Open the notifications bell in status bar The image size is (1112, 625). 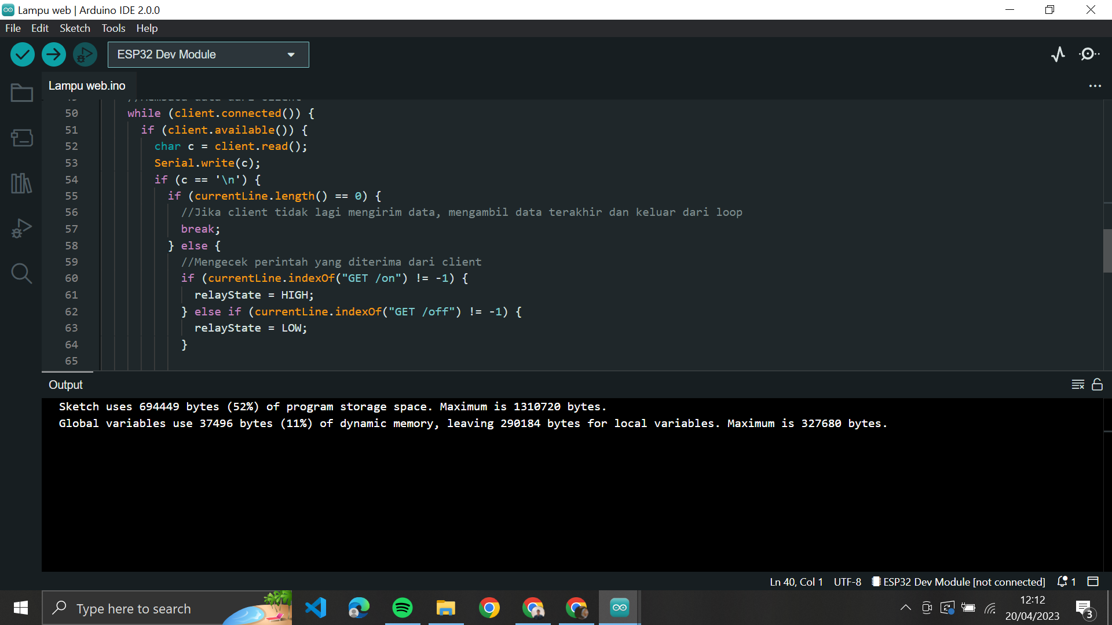pos(1066,582)
